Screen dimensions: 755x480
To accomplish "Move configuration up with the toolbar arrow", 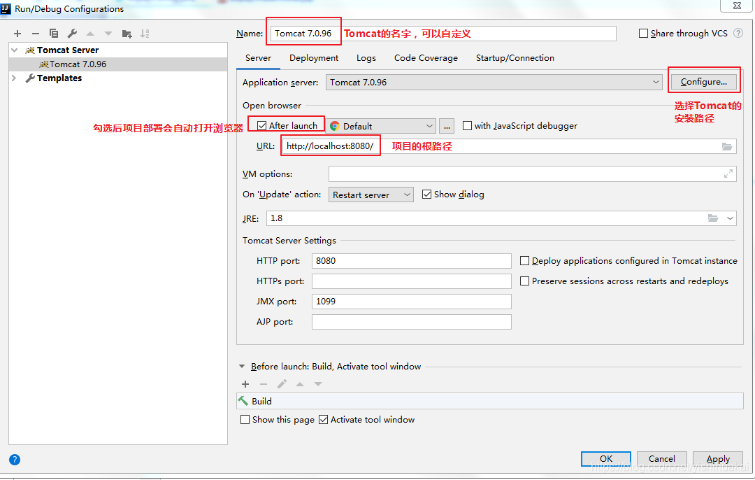I will (x=90, y=34).
